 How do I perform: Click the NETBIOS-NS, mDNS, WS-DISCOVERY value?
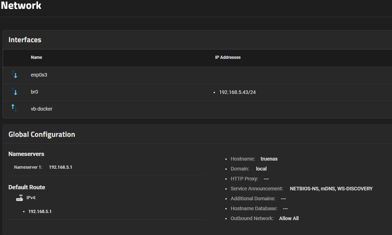coord(331,189)
